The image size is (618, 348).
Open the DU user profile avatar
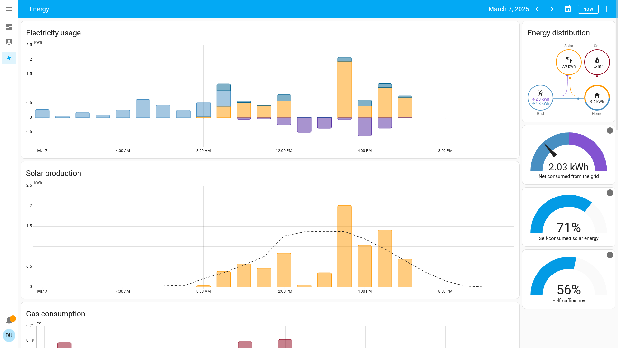coord(9,335)
